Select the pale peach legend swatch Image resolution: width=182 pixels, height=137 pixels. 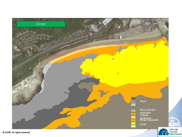133,117
